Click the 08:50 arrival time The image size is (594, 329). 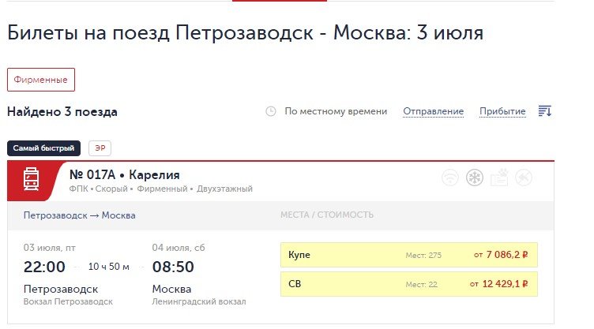tap(173, 266)
